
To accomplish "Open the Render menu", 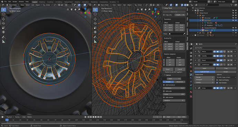I will coord(15,2).
